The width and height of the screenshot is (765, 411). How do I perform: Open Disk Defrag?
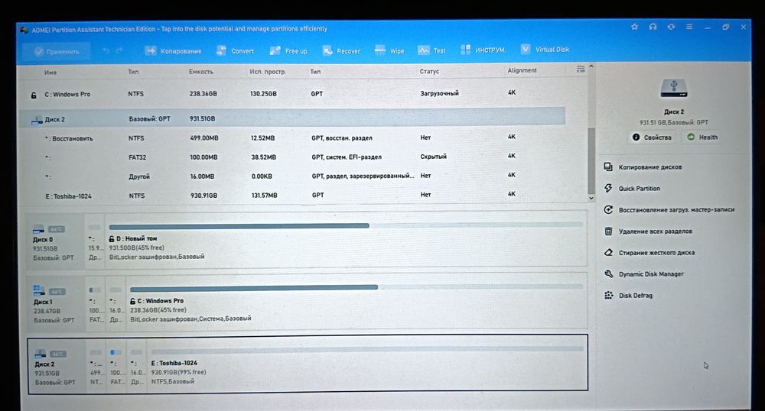pyautogui.click(x=635, y=296)
